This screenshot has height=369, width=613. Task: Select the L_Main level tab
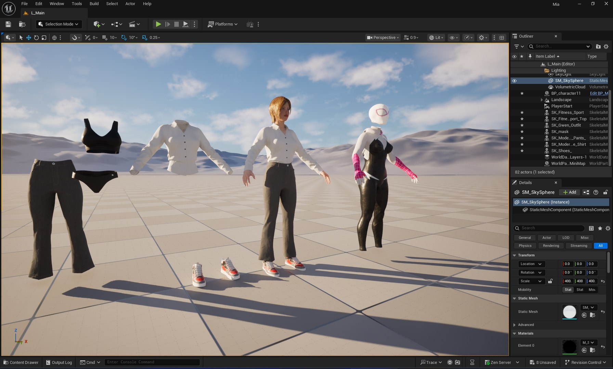click(54, 13)
